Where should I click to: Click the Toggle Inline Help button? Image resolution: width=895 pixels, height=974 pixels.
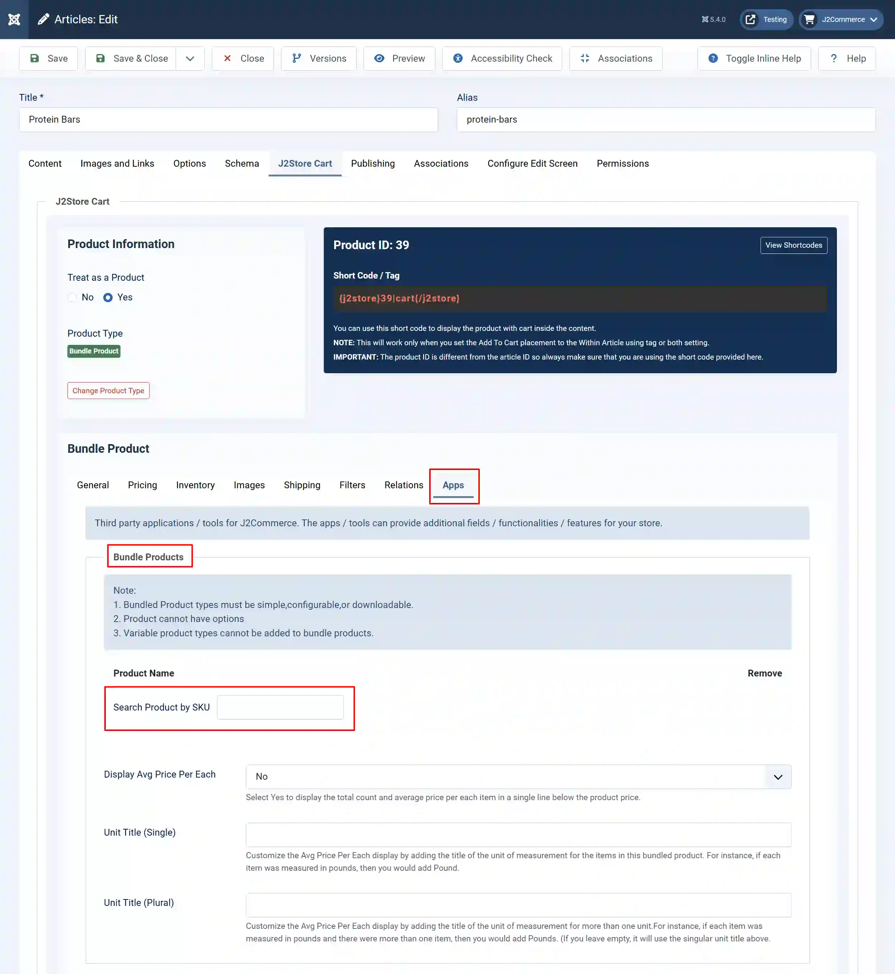(754, 58)
